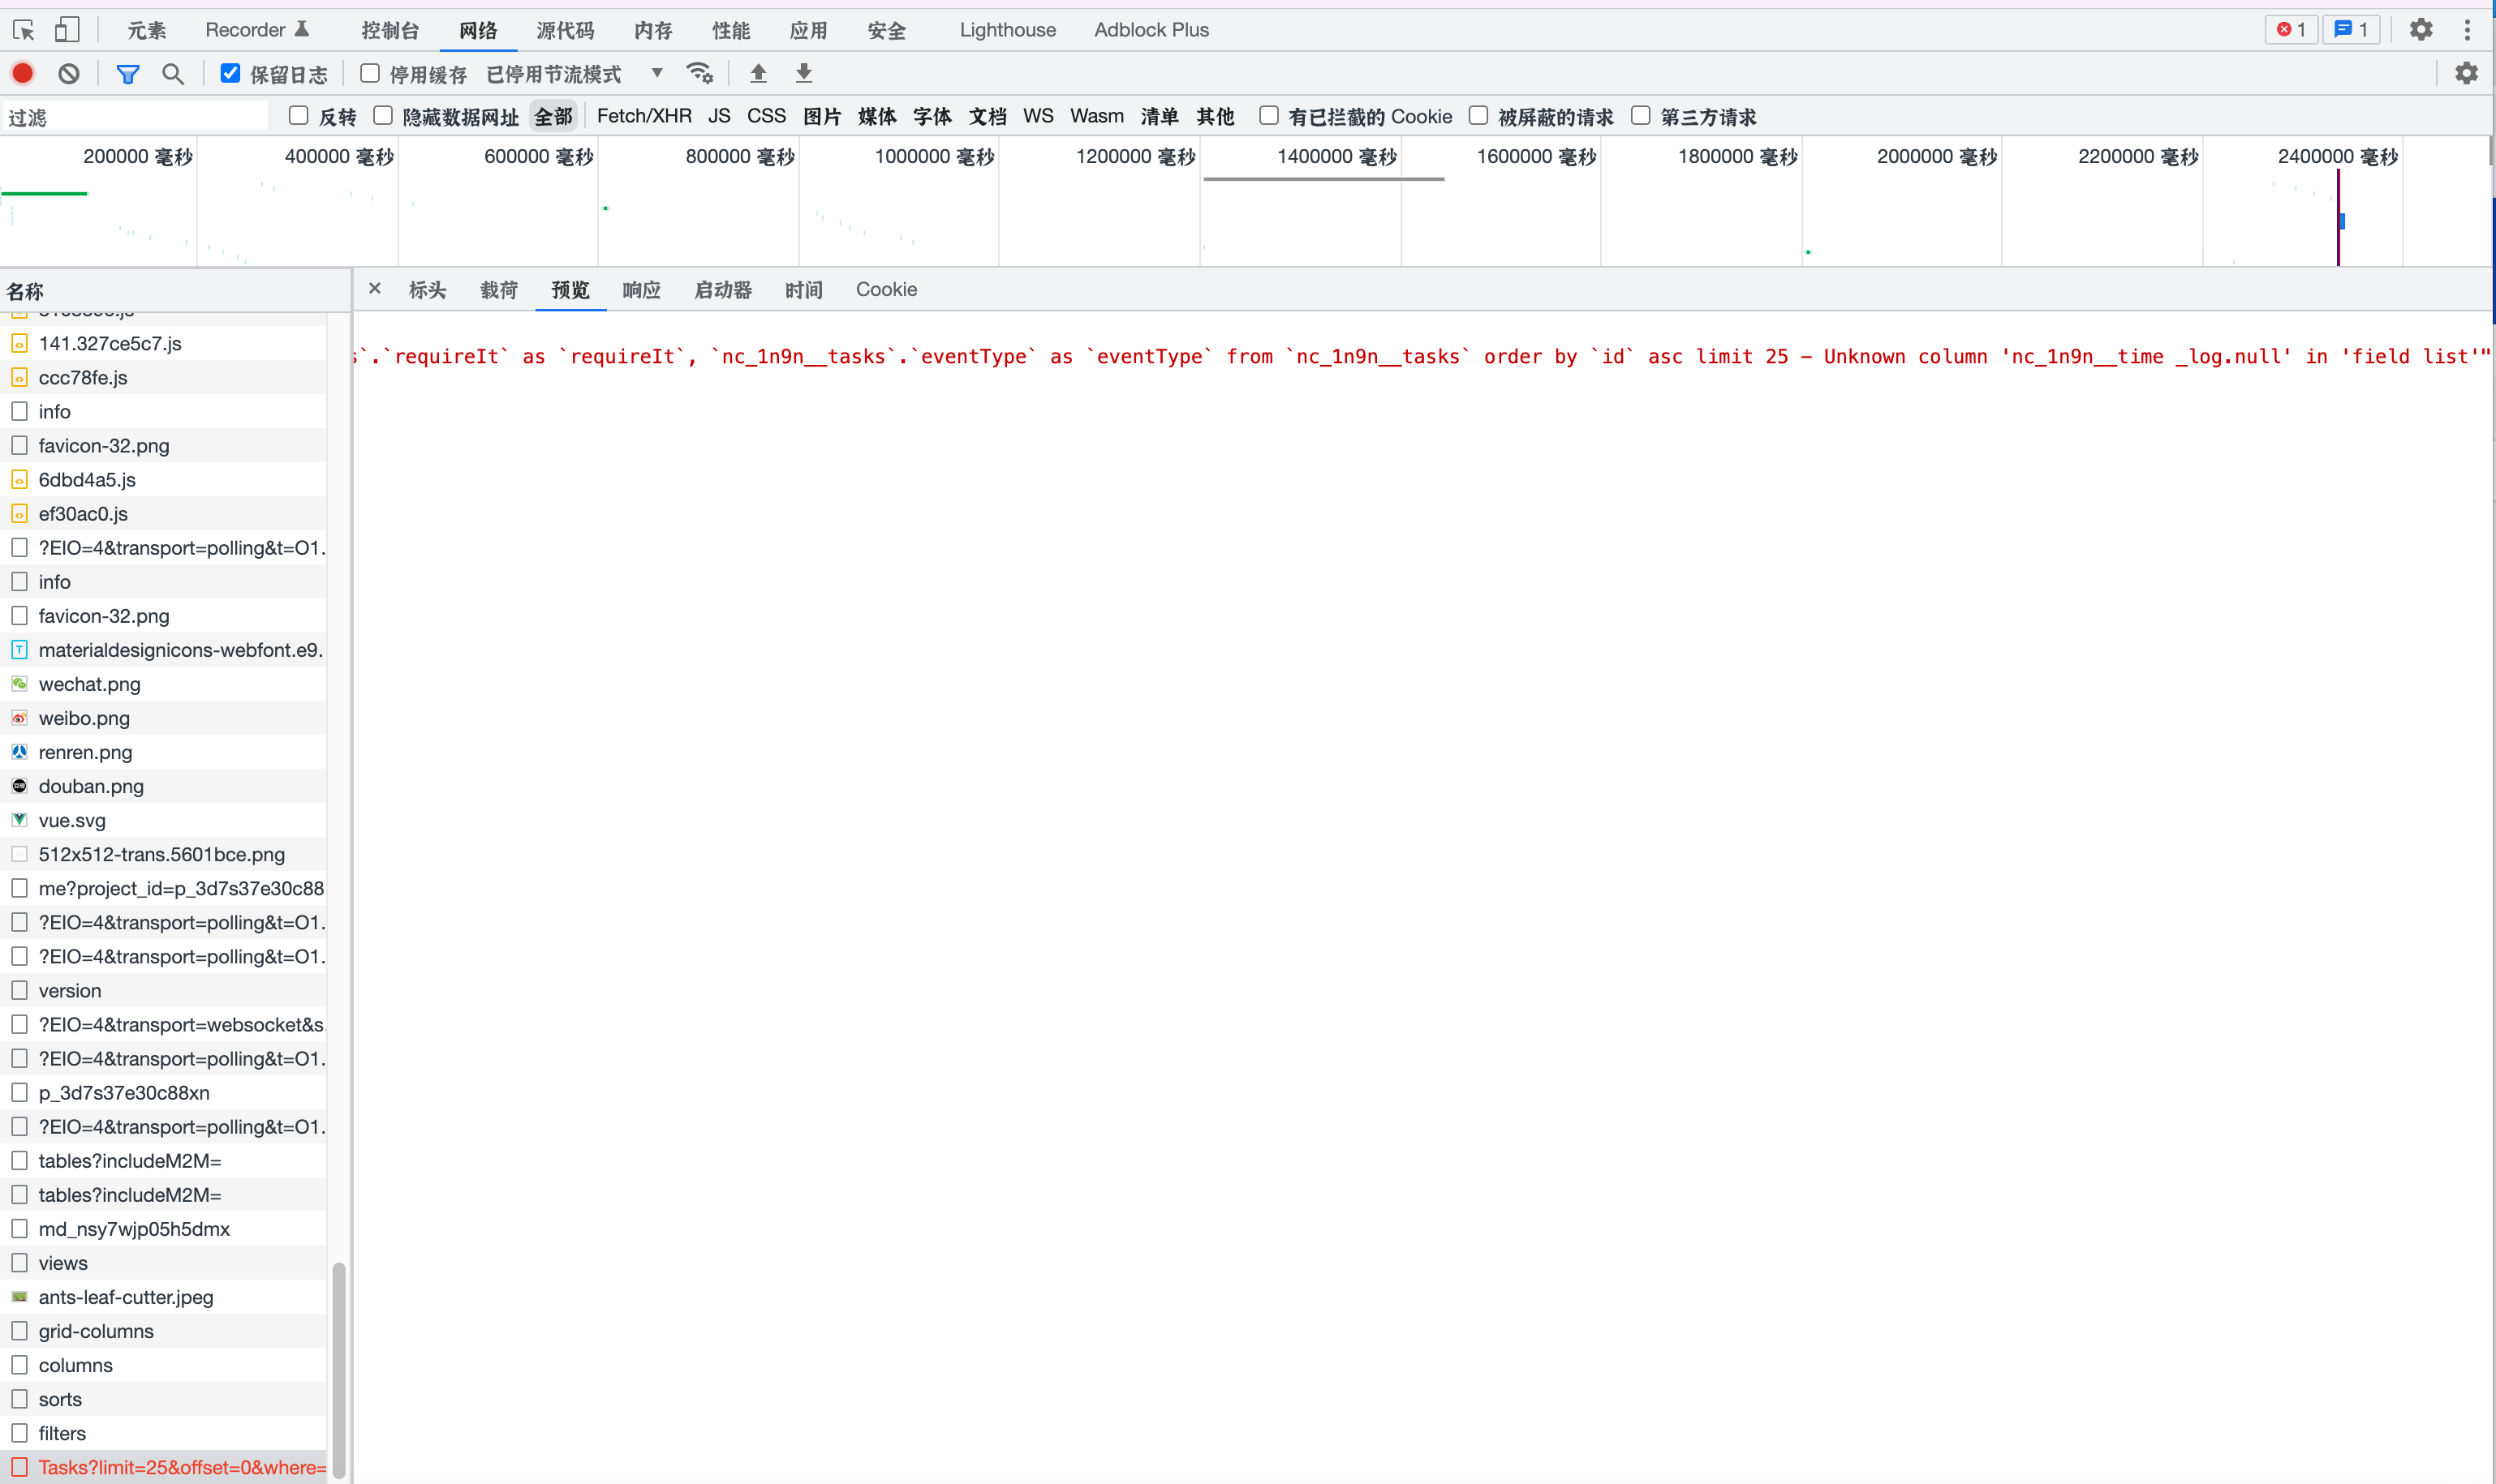The height and width of the screenshot is (1484, 2496).
Task: Open the network filter bar icon
Action: point(127,73)
